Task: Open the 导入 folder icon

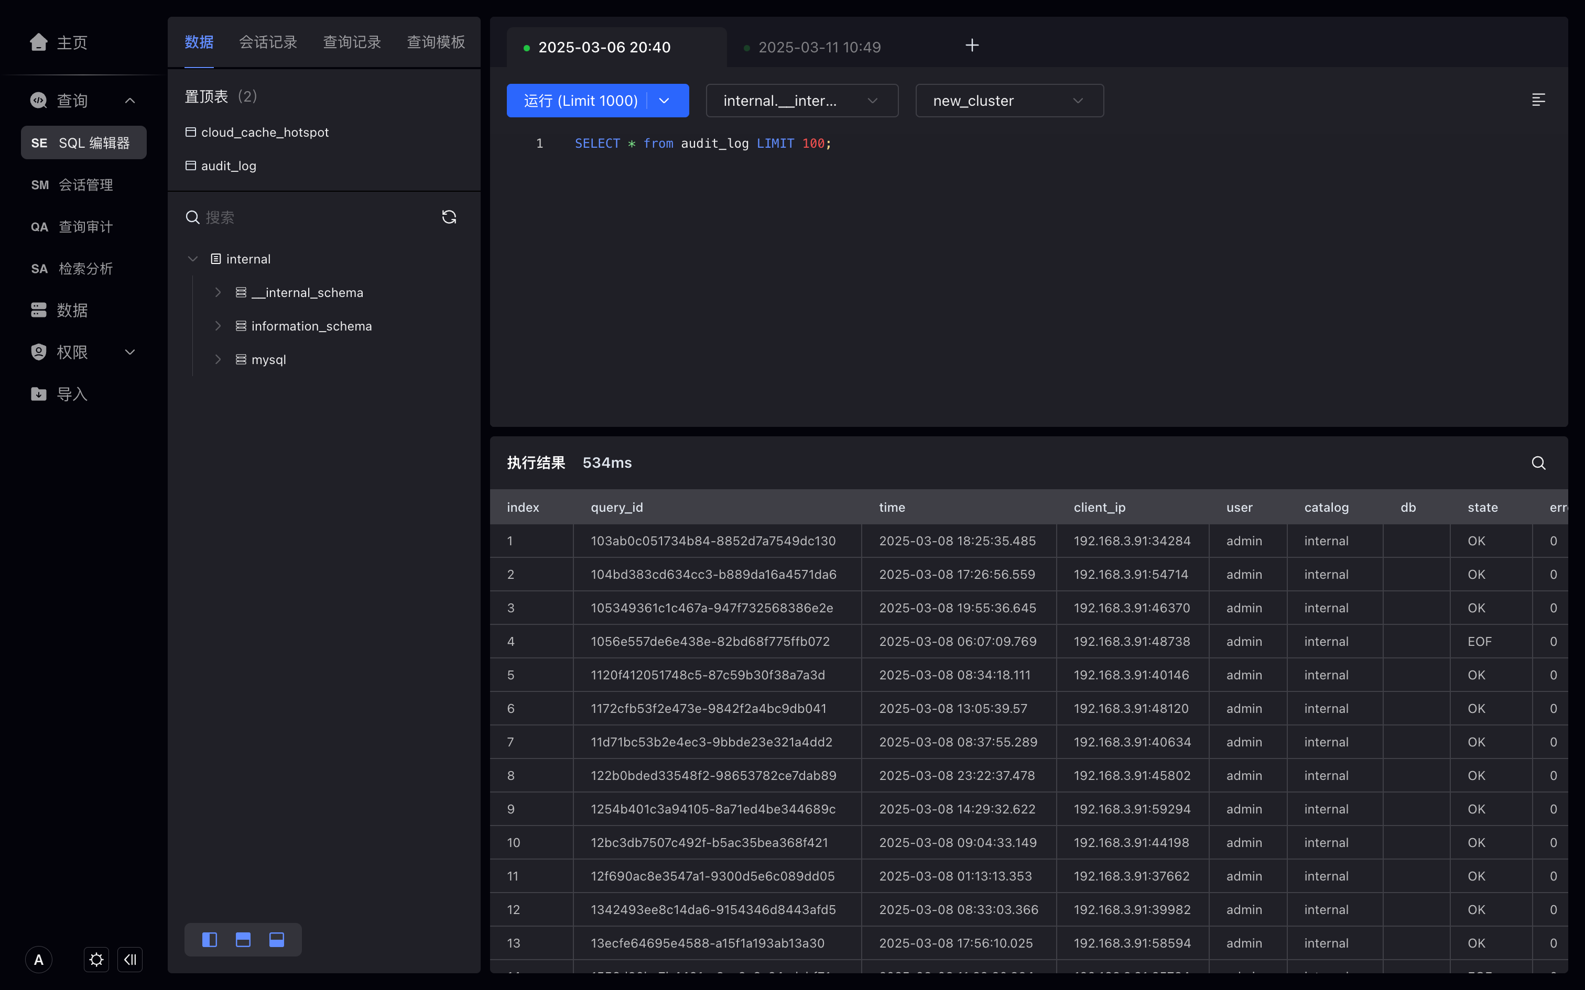Action: click(39, 394)
